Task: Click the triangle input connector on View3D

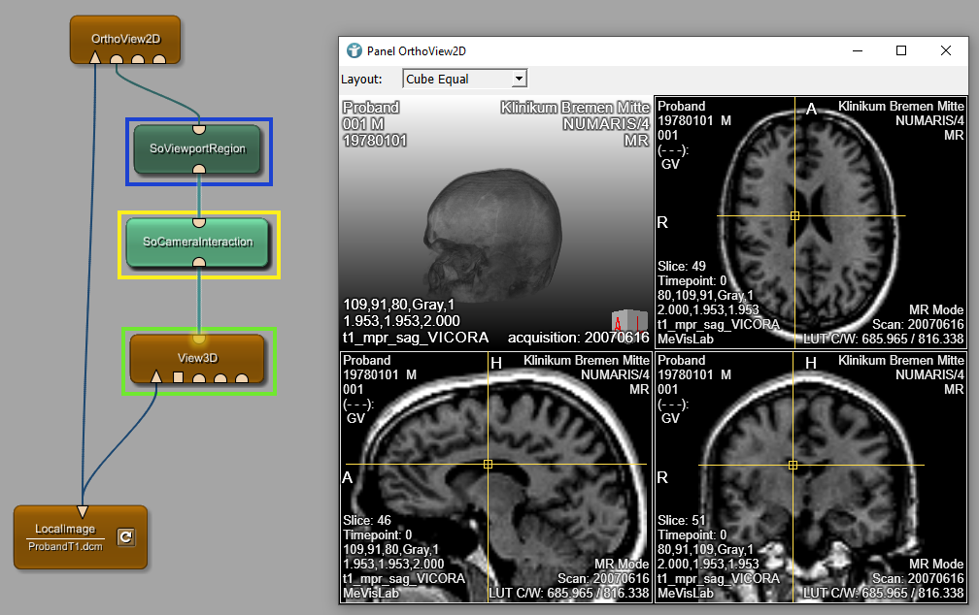Action: [x=156, y=376]
